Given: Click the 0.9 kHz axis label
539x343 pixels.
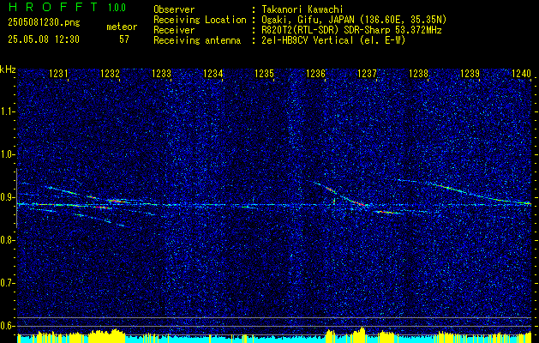Looking at the screenshot, I should point(7,197).
